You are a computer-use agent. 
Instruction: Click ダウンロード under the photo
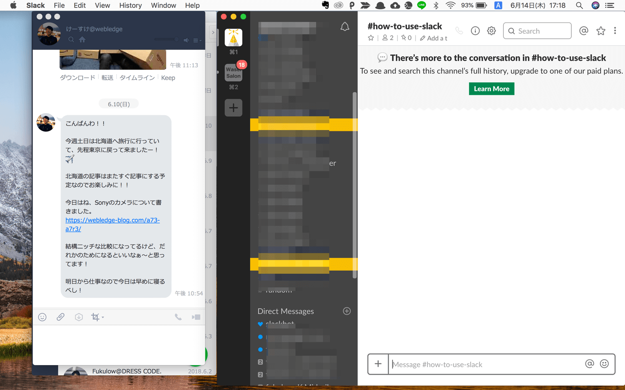[x=77, y=78]
